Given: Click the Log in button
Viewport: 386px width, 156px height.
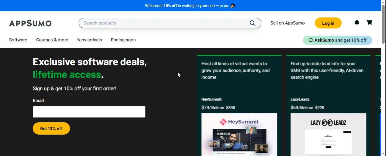Looking at the screenshot, I should pyautogui.click(x=328, y=23).
